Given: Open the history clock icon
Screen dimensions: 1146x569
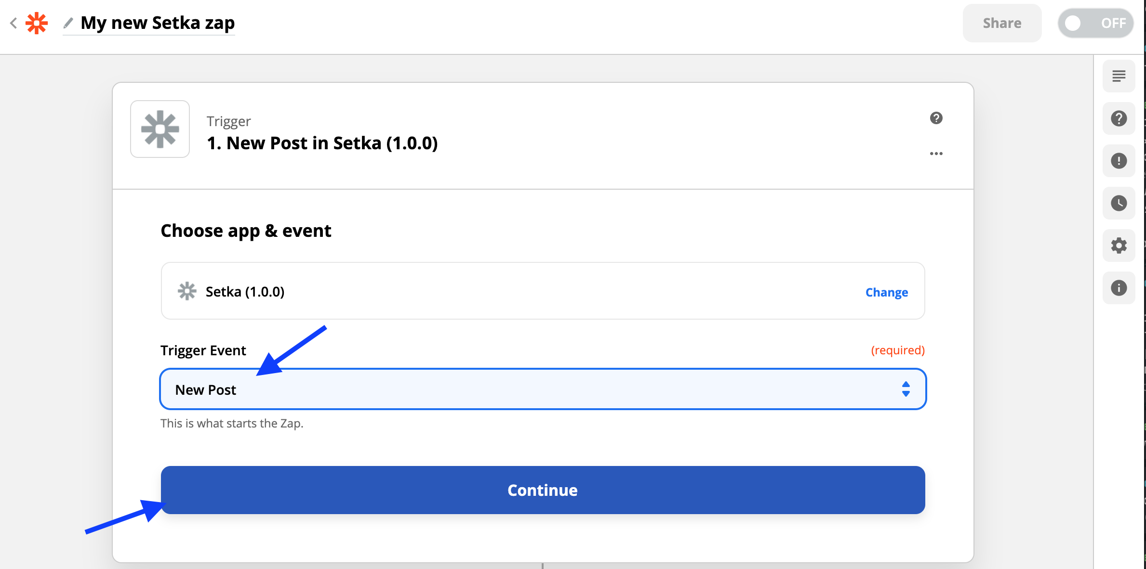Looking at the screenshot, I should (1119, 203).
